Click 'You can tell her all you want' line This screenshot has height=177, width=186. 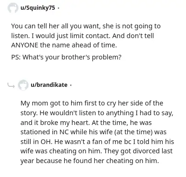click(x=86, y=26)
